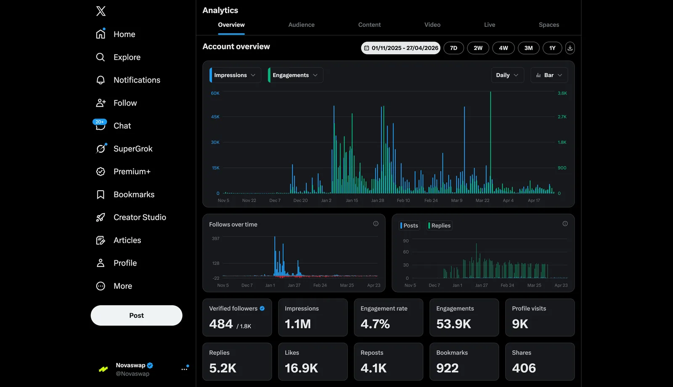Screen dimensions: 673x387
Task: Click the blue verified badge next to Novaswap name
Action: click(x=150, y=365)
